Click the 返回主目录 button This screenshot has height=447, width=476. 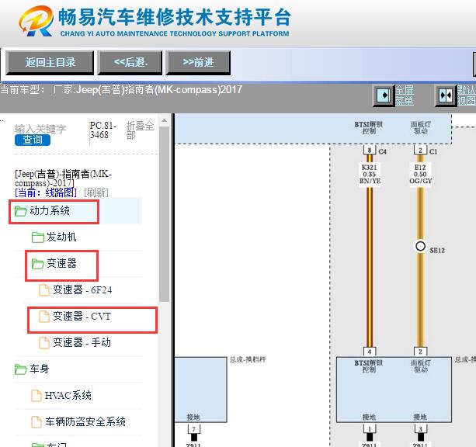tap(50, 63)
